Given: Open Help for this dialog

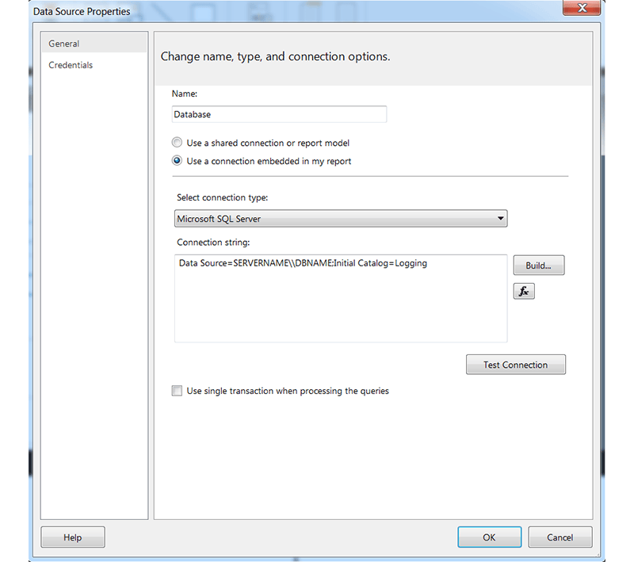Looking at the screenshot, I should point(73,537).
